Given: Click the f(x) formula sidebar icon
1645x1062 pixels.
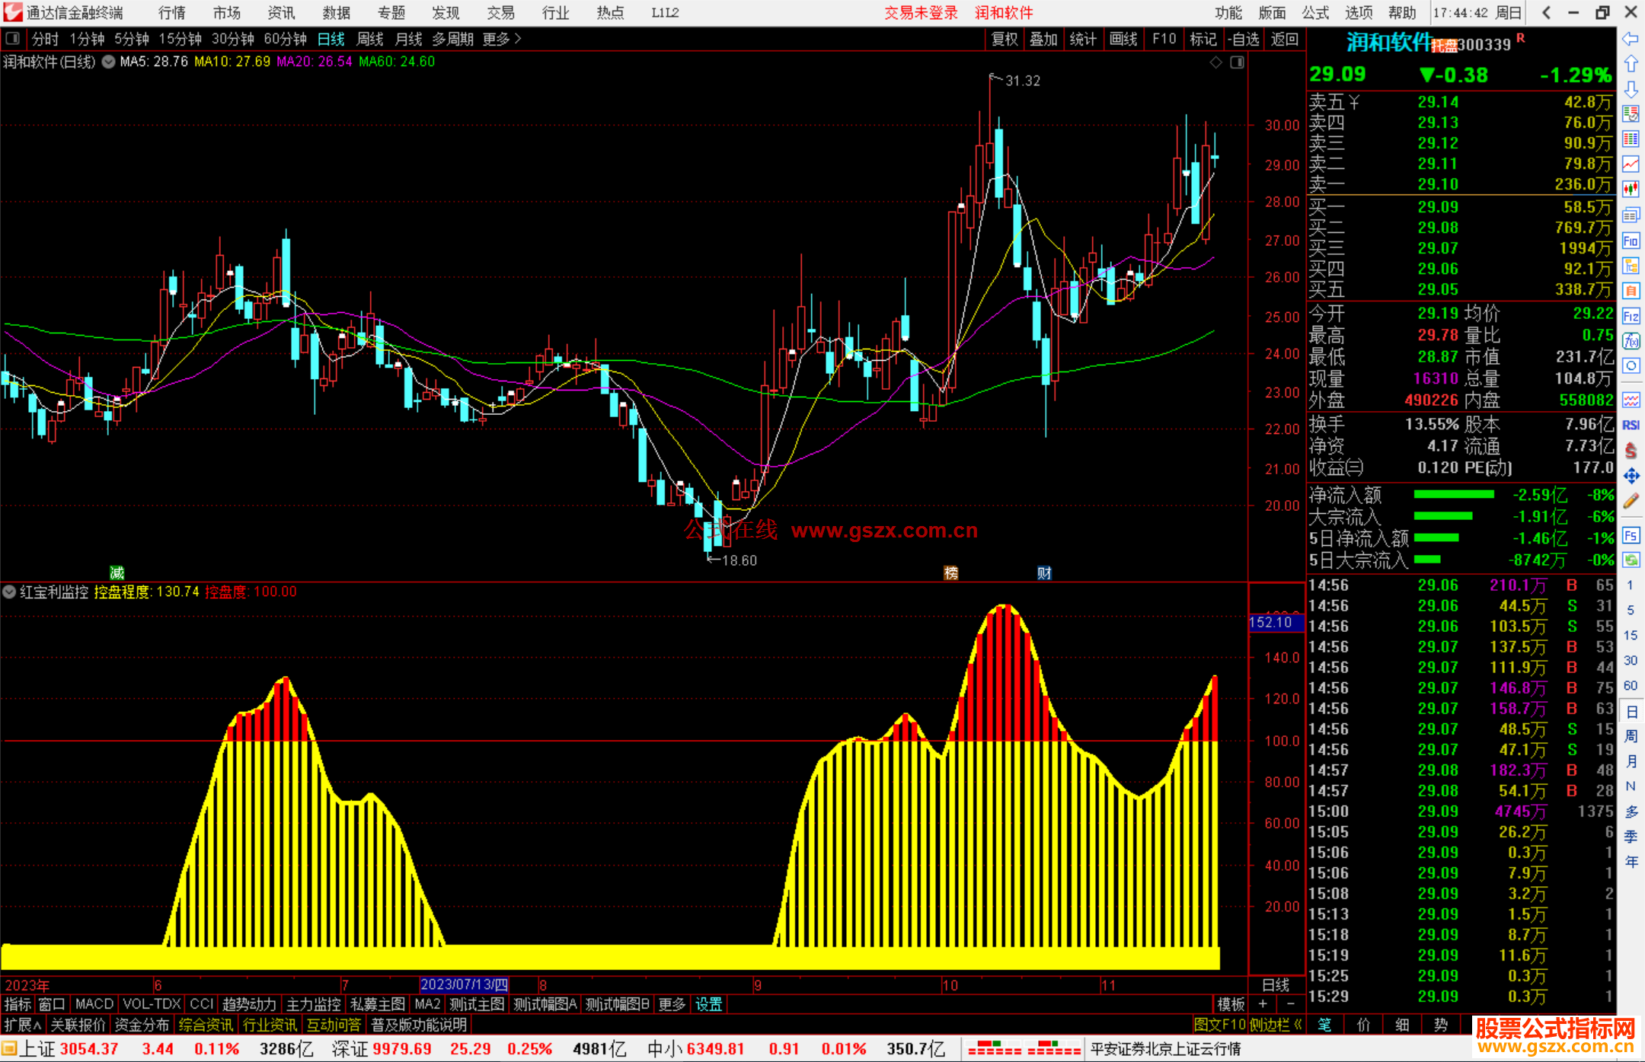Looking at the screenshot, I should coord(1631,341).
